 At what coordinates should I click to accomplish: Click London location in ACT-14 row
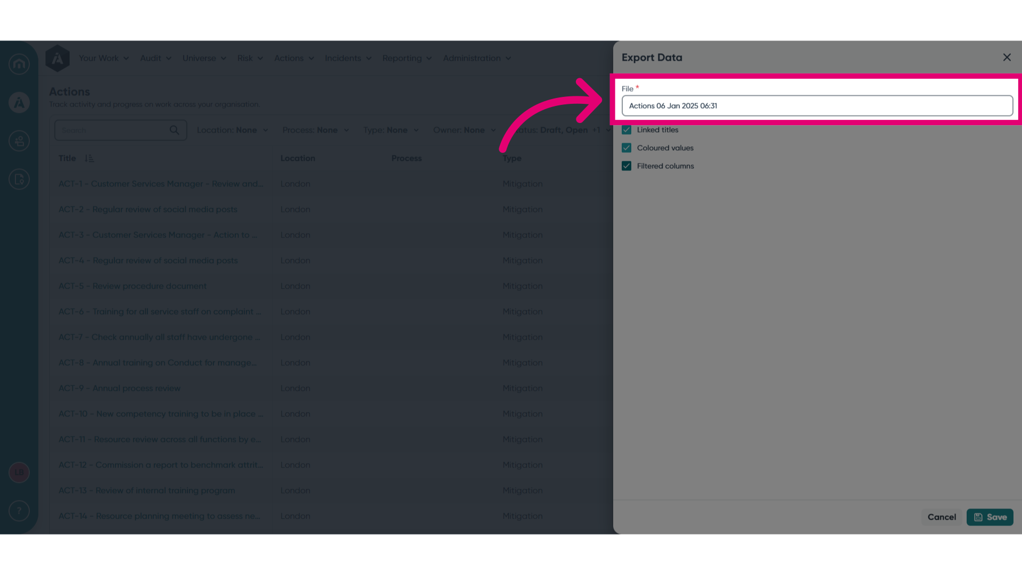(295, 516)
